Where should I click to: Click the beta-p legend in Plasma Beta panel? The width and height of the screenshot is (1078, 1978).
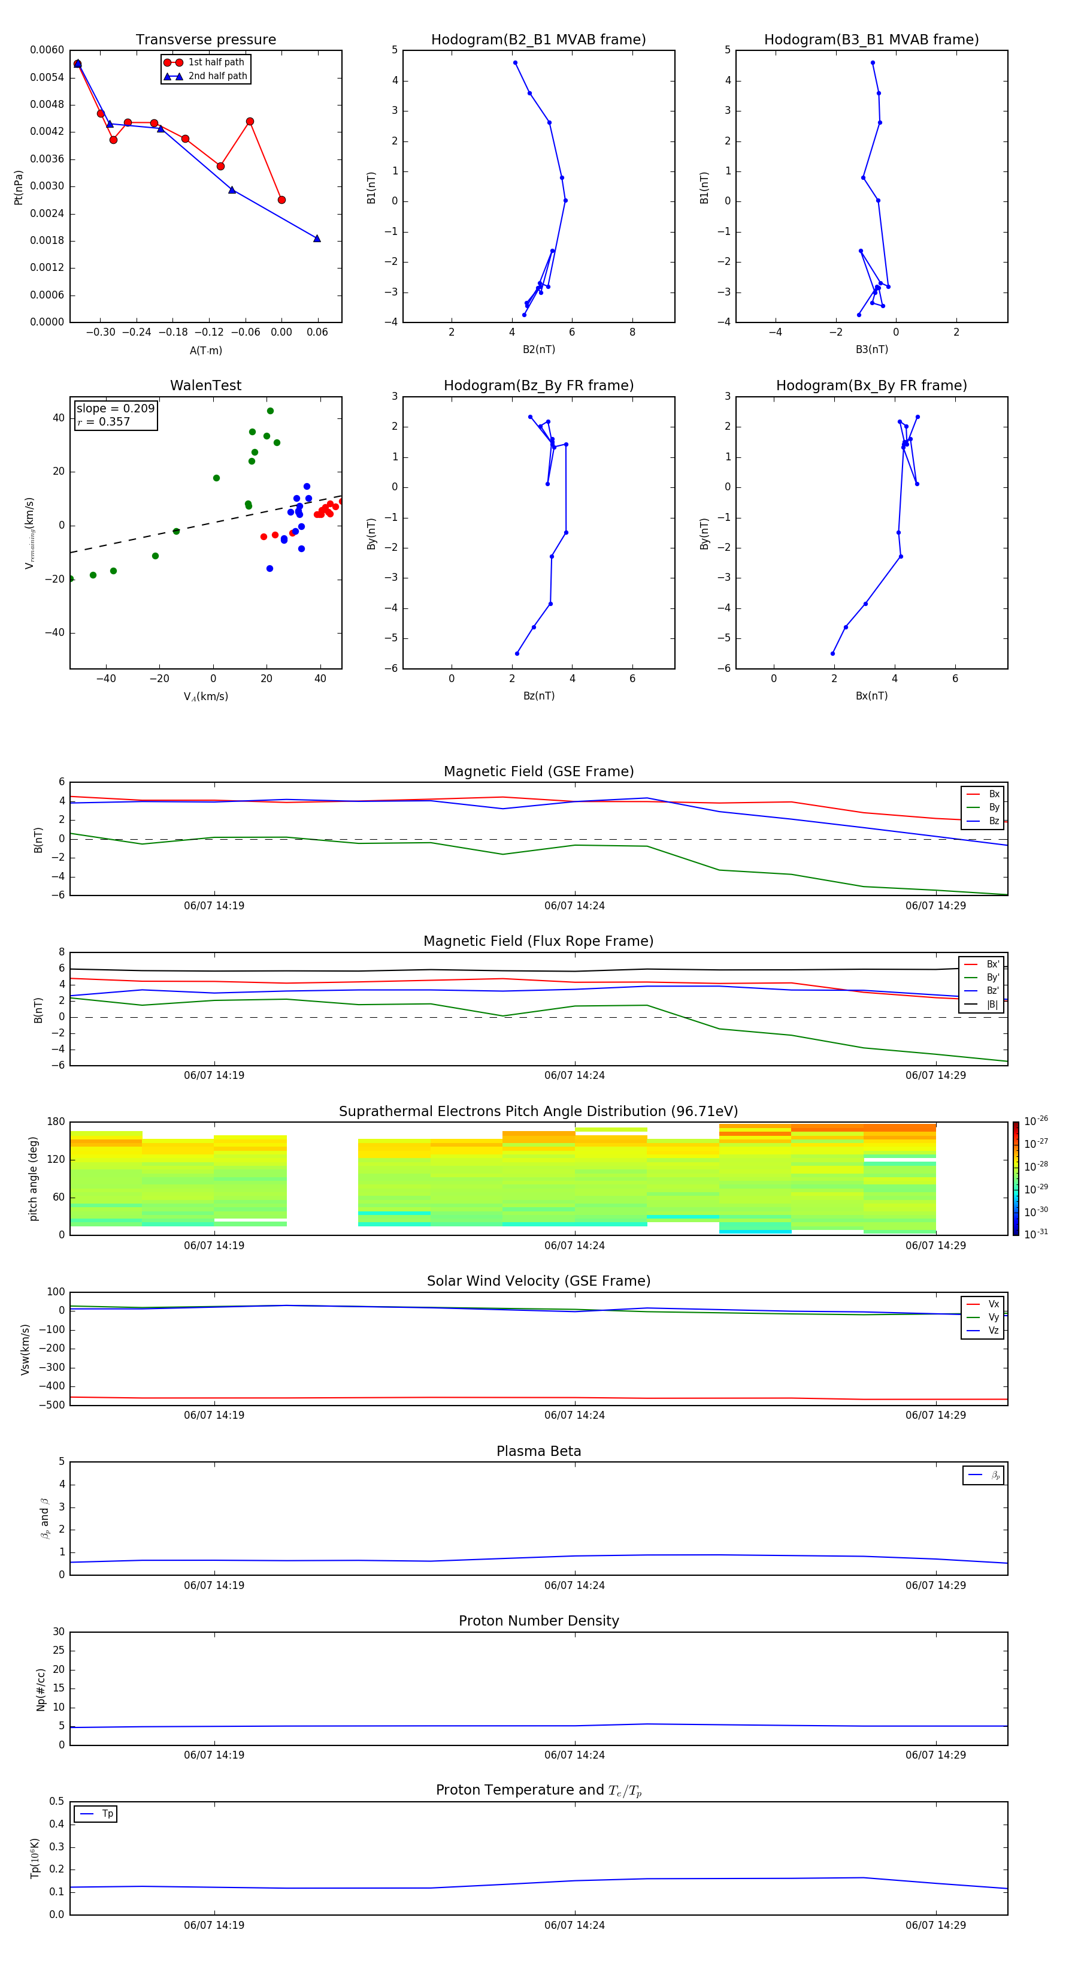tap(983, 1475)
